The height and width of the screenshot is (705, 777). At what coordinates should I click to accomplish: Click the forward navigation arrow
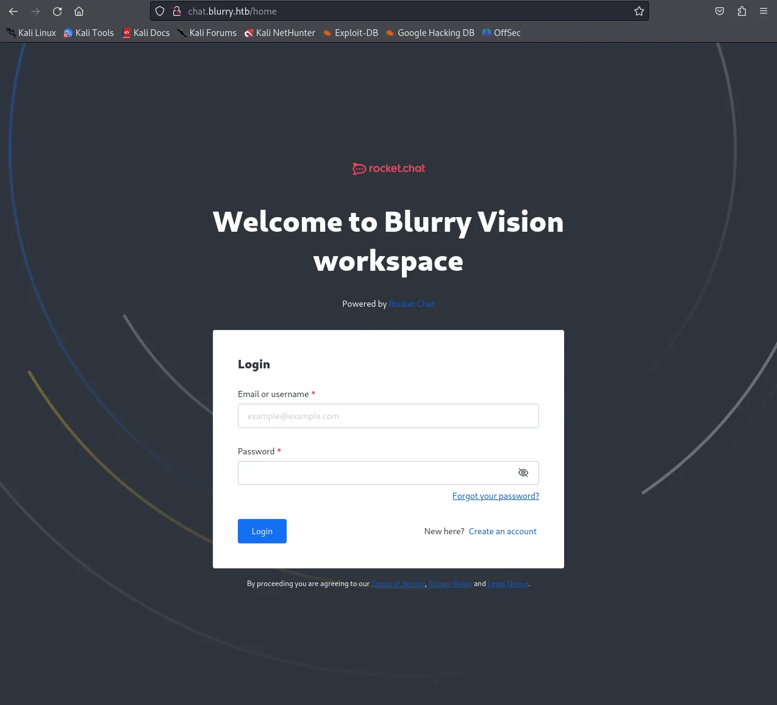coord(35,11)
